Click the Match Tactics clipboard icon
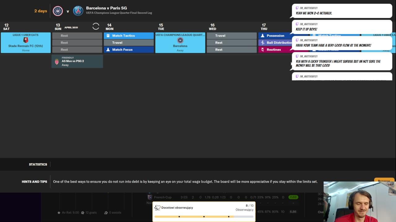Screen dimensions: 396x222 point(108,36)
